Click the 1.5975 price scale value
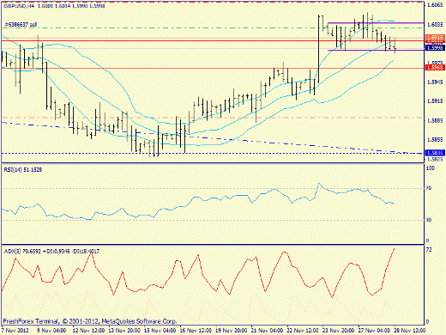 pyautogui.click(x=435, y=63)
